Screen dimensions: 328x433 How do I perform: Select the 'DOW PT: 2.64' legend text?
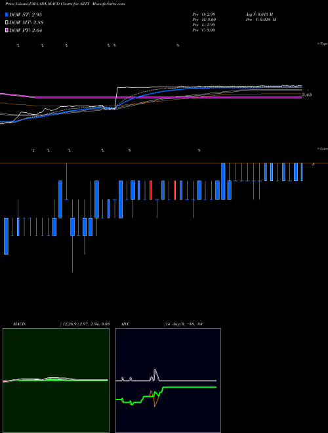click(26, 31)
